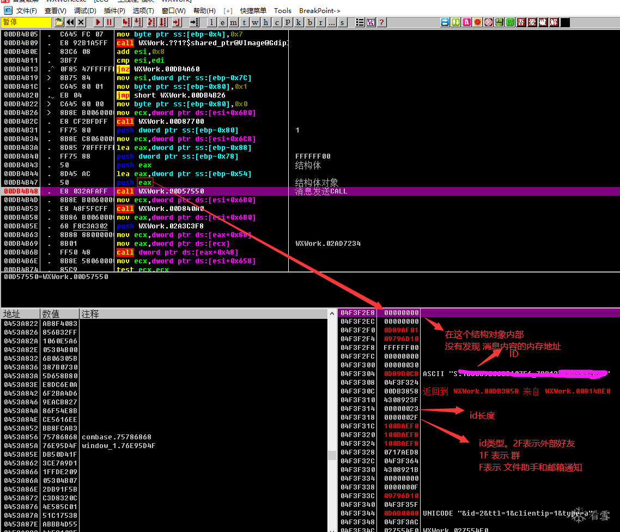Open the 选项(T) menu
Screen dimensions: 620x532
point(143,11)
